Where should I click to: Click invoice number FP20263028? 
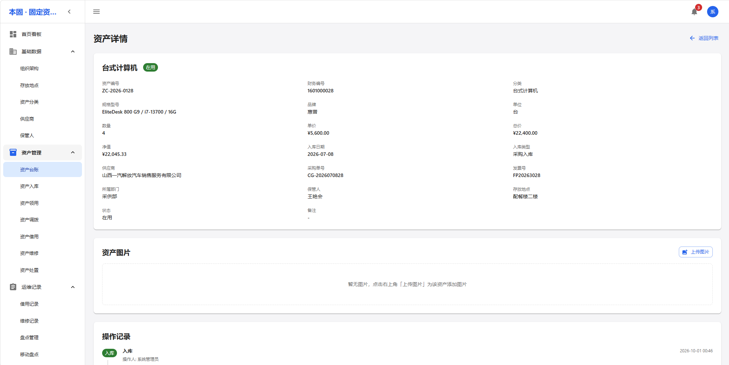tap(527, 175)
